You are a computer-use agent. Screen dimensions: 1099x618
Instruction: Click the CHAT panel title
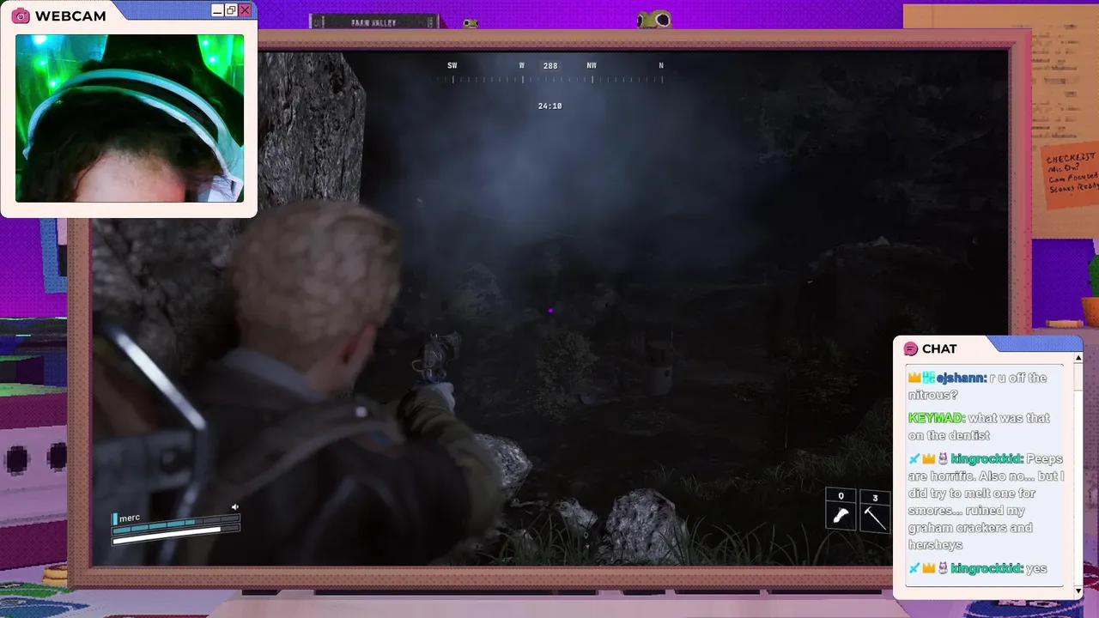[x=939, y=348]
